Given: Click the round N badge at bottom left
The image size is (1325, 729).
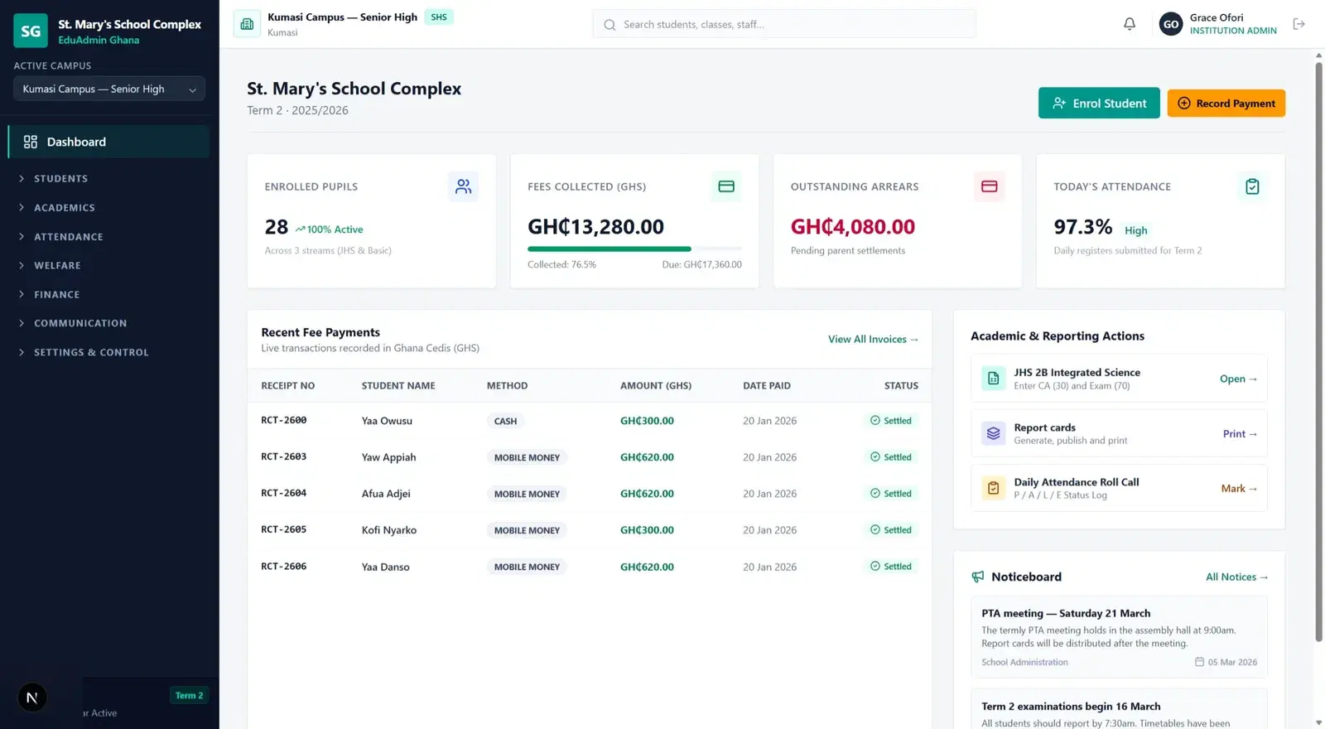Looking at the screenshot, I should tap(32, 698).
